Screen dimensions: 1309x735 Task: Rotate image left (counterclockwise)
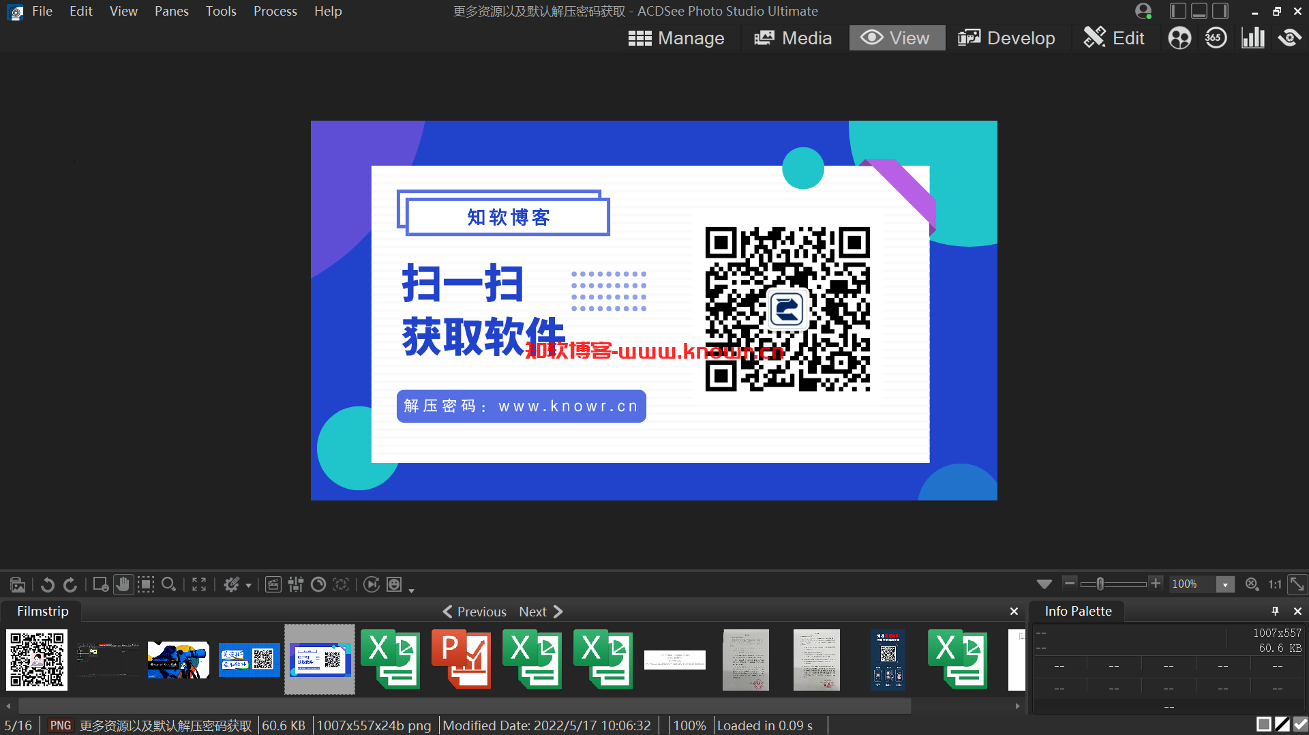pyautogui.click(x=47, y=584)
